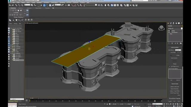Open the Render Setup icon

pos(125,5)
